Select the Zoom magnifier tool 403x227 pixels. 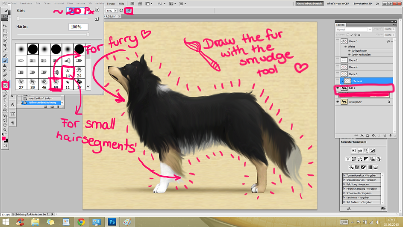(5, 130)
